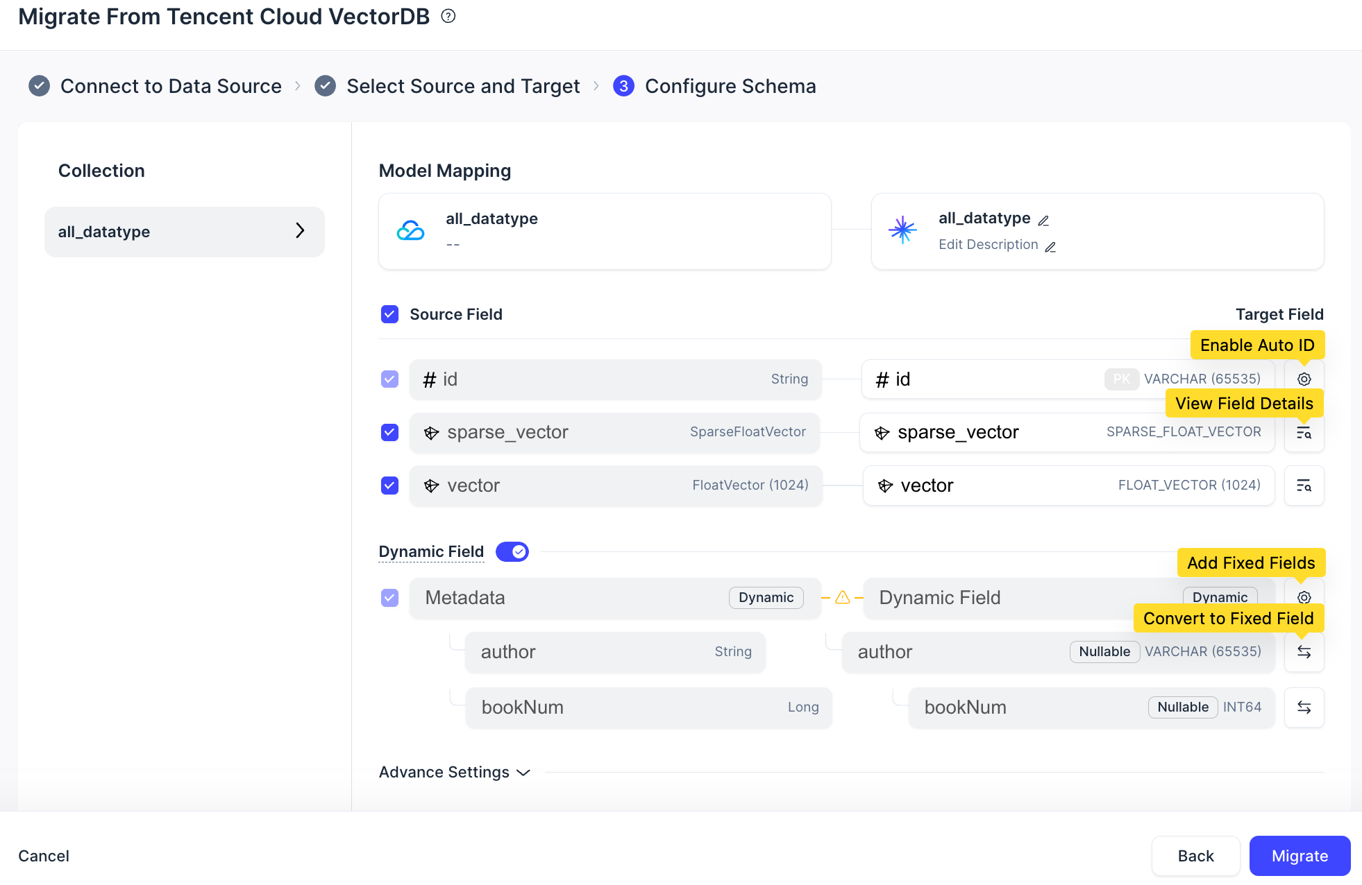Uncheck the sparse_vector field checkbox
Image resolution: width=1362 pixels, height=885 pixels.
point(389,433)
